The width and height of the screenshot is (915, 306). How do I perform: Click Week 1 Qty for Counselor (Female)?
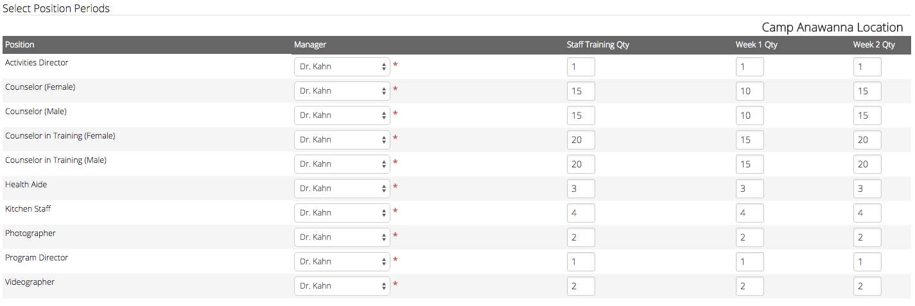tap(749, 91)
